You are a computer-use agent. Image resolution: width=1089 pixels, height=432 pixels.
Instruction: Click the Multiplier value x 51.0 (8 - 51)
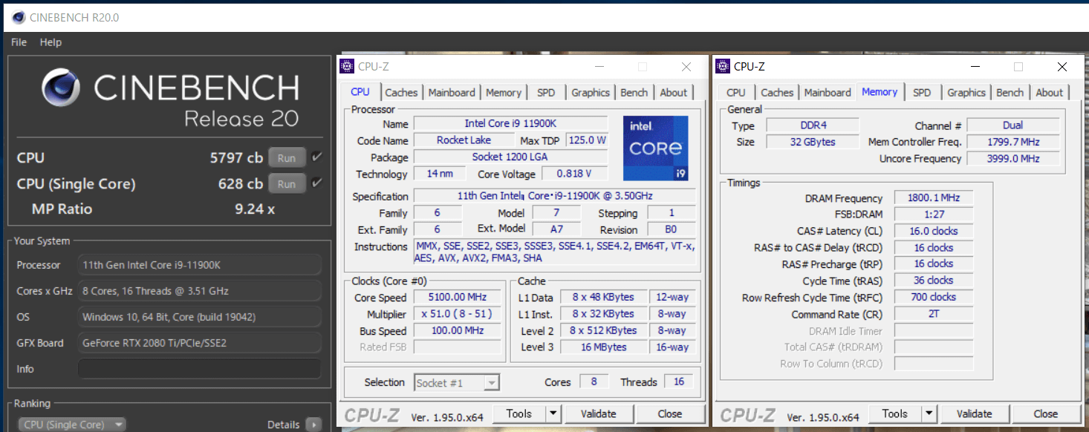click(457, 314)
